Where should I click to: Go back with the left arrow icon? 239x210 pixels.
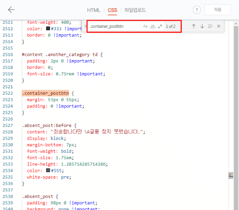coord(12,10)
